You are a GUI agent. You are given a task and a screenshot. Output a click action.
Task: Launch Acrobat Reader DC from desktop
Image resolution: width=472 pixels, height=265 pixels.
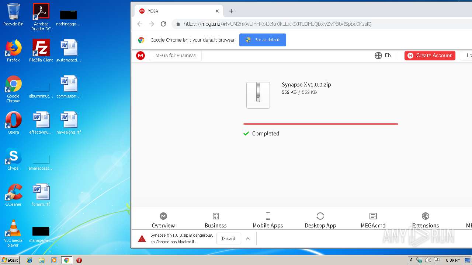pyautogui.click(x=41, y=17)
